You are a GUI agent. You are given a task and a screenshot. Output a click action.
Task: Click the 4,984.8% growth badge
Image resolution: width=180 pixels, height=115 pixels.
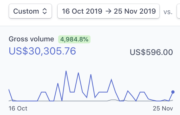(x=74, y=39)
